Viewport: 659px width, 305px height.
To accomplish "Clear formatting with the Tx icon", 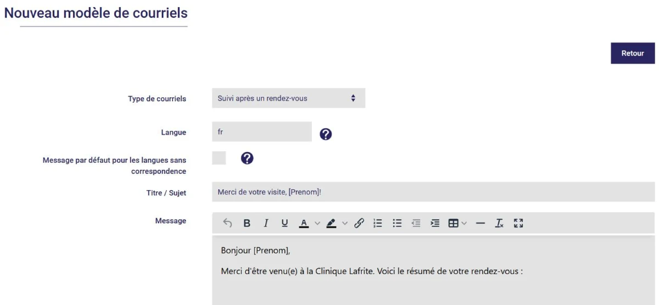I will (x=499, y=223).
